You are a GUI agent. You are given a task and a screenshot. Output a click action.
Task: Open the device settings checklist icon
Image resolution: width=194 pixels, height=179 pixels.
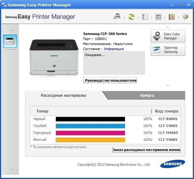click(x=145, y=17)
